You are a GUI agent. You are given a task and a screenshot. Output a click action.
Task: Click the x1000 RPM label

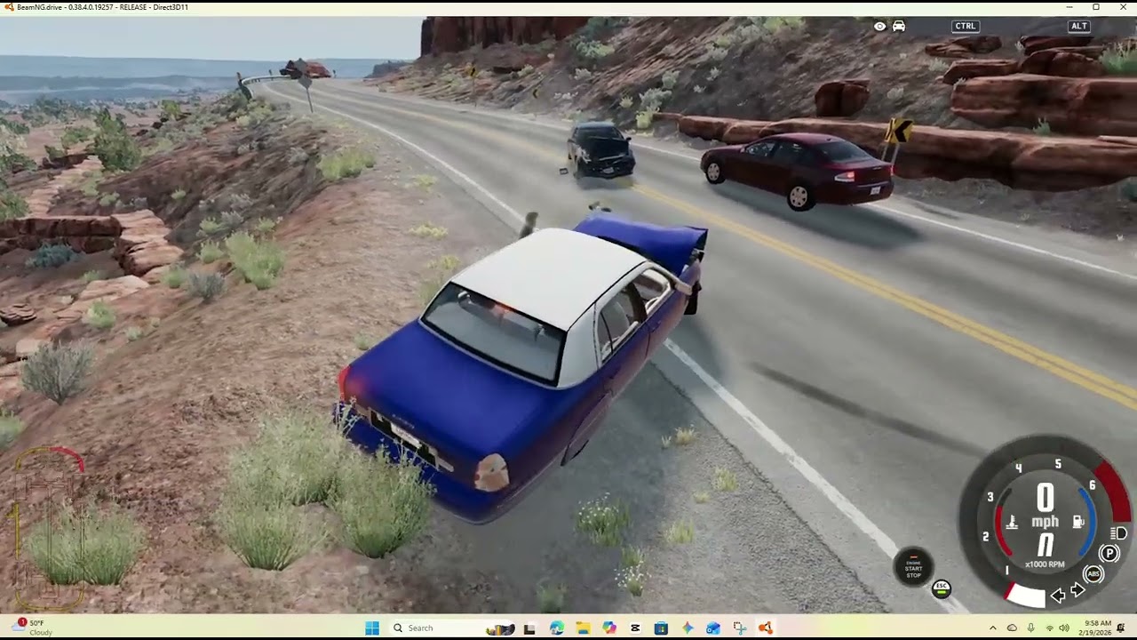(1045, 564)
